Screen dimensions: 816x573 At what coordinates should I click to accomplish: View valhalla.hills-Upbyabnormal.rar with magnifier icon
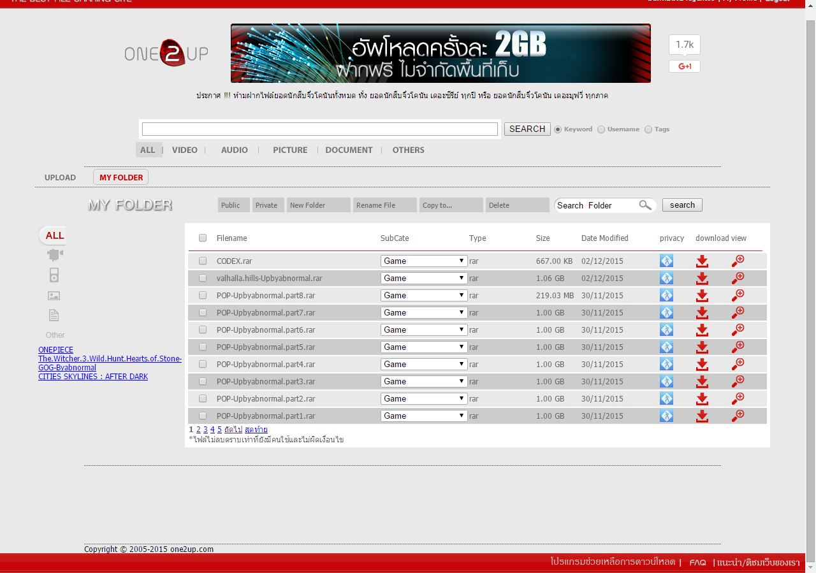[x=738, y=278]
